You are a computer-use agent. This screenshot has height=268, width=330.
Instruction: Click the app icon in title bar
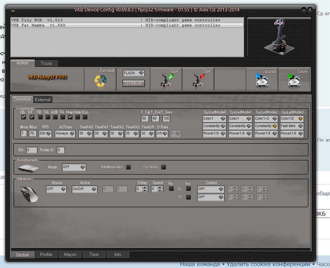pyautogui.click(x=13, y=9)
